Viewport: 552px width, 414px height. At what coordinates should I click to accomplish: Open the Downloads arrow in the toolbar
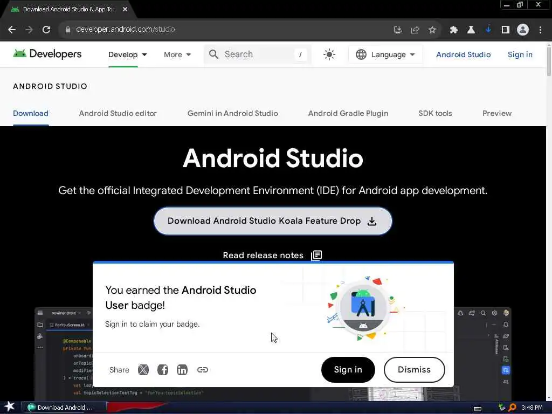(488, 30)
